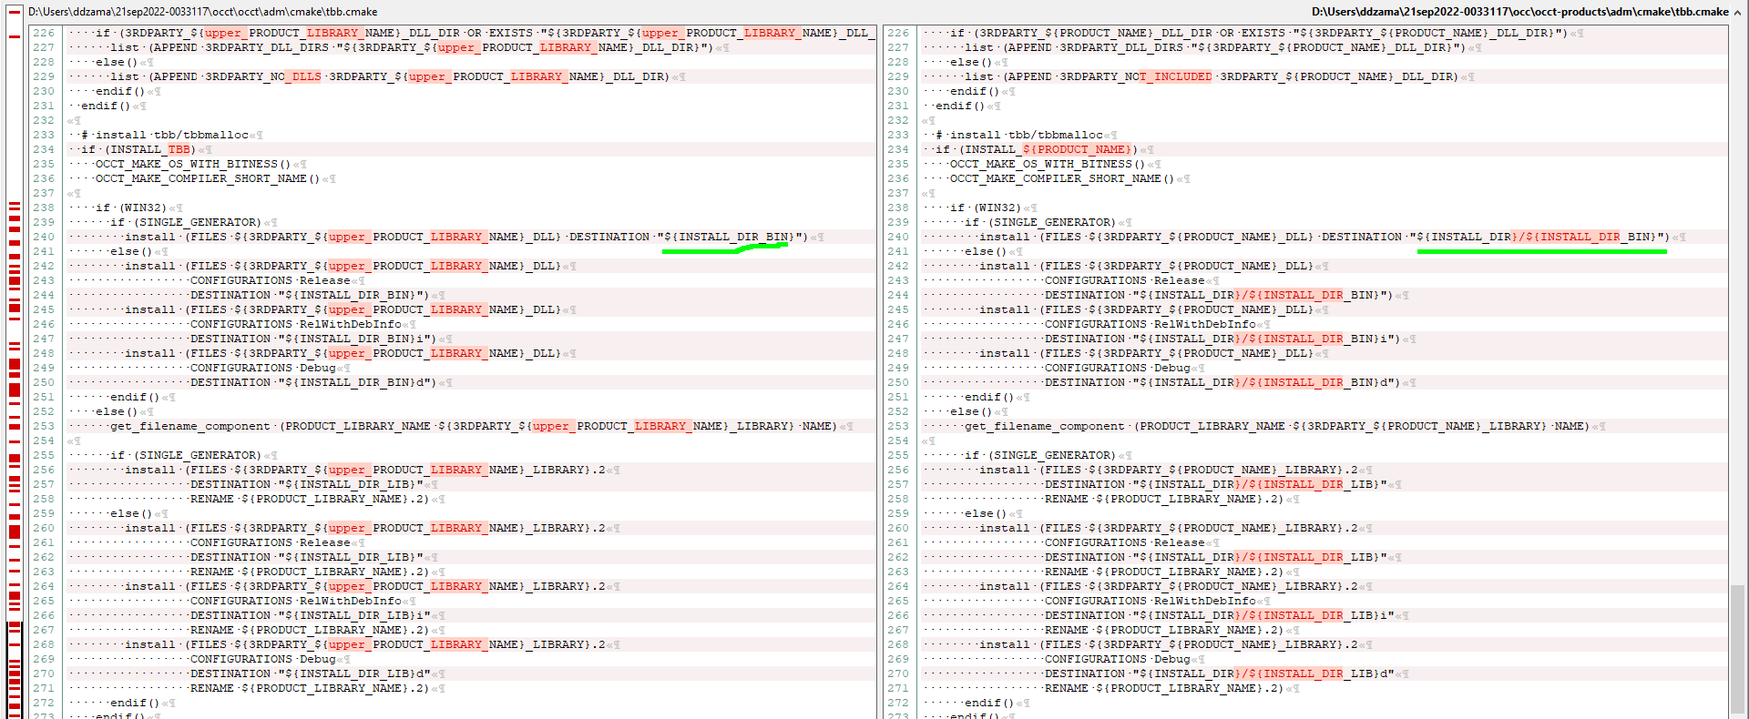Click the left pane's occt\occt tbb.cmake file path
The image size is (1749, 719).
click(x=202, y=12)
